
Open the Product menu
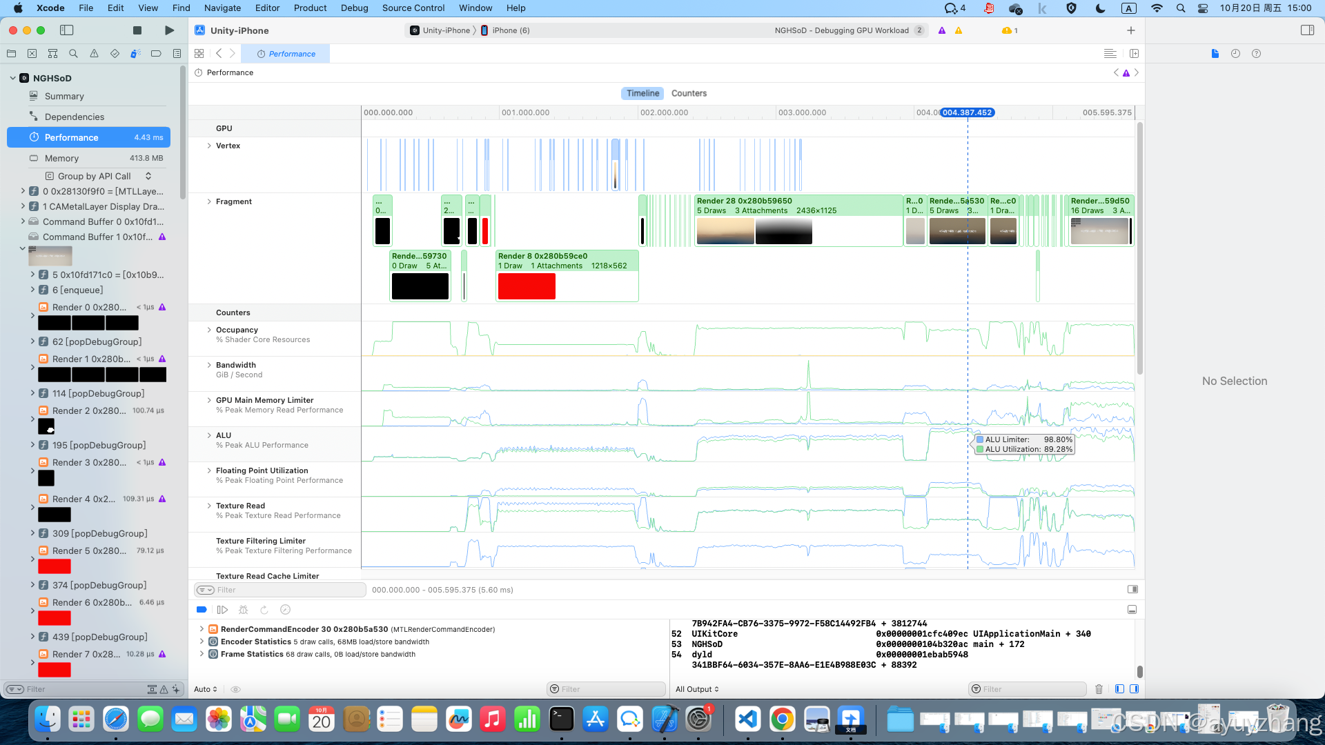click(x=310, y=8)
